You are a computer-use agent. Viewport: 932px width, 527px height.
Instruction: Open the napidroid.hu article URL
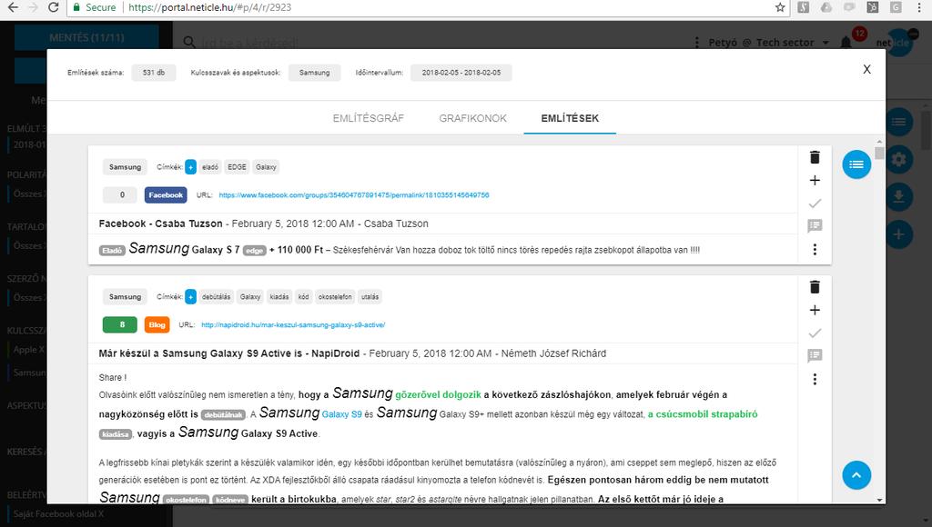click(x=293, y=325)
